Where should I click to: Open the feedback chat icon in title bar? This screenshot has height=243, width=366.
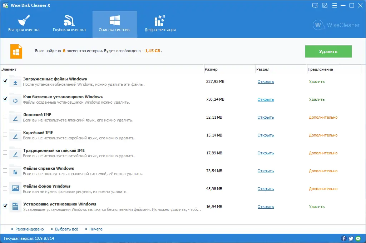(315, 5)
